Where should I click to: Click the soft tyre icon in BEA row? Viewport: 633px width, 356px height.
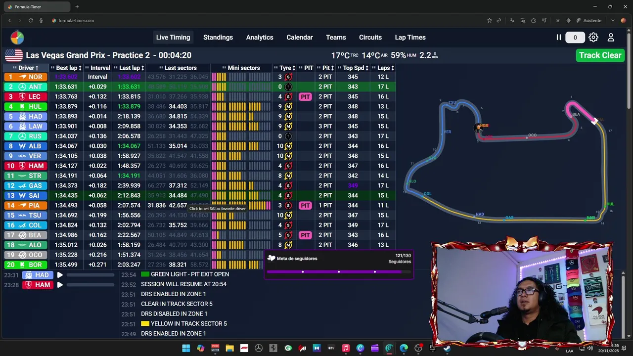pos(288,235)
